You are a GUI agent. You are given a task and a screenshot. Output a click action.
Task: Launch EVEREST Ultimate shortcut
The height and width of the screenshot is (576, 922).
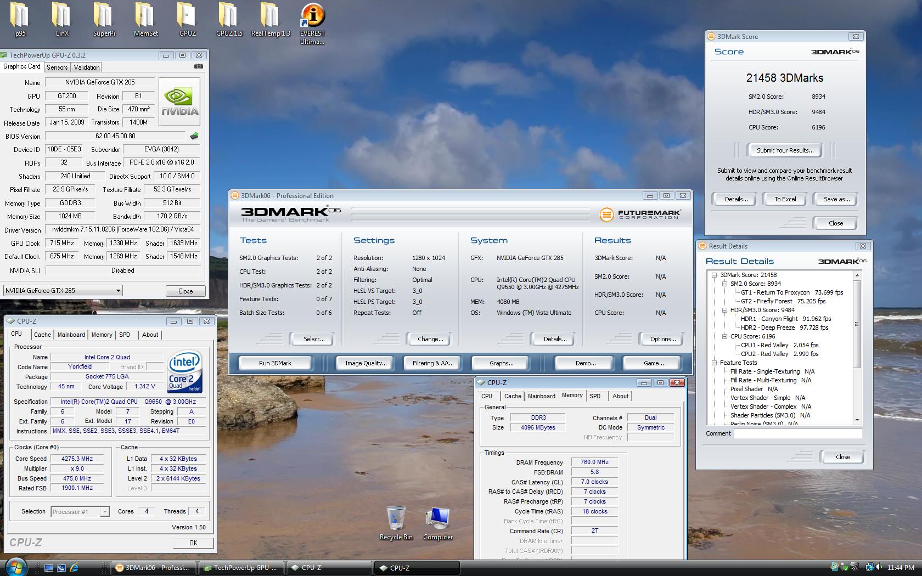coord(312,24)
